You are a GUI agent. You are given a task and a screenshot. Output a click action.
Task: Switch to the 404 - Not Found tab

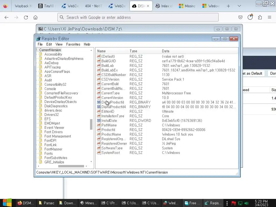[x=94, y=6]
